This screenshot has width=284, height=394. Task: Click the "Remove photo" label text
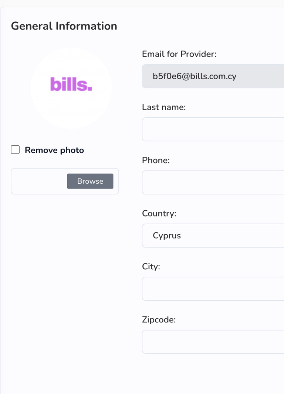(x=54, y=150)
